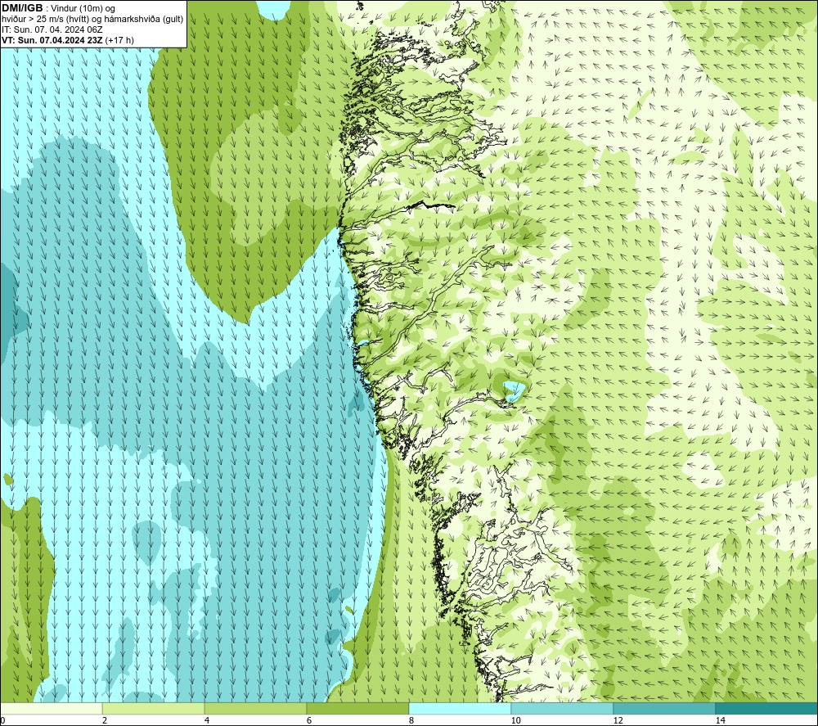Click the colorbar label '10'

coord(515,720)
